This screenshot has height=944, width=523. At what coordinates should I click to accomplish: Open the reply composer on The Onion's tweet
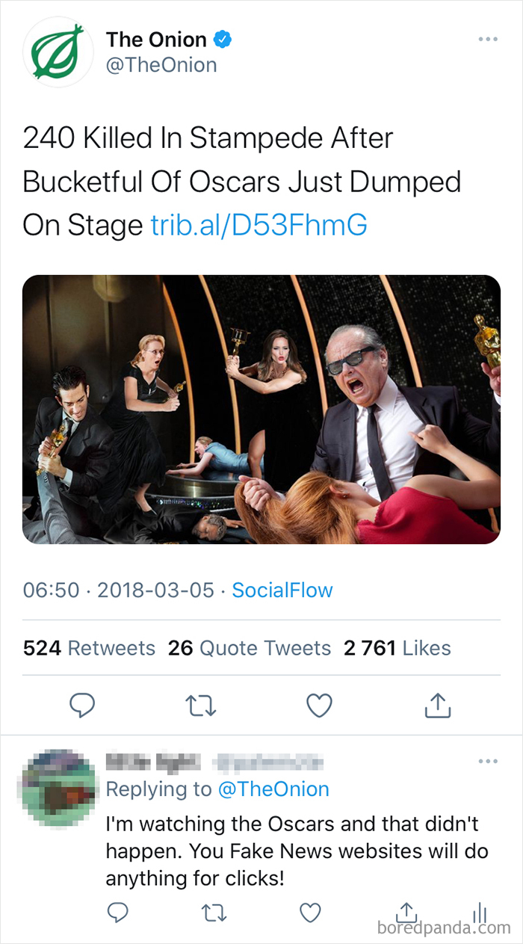pyautogui.click(x=82, y=705)
